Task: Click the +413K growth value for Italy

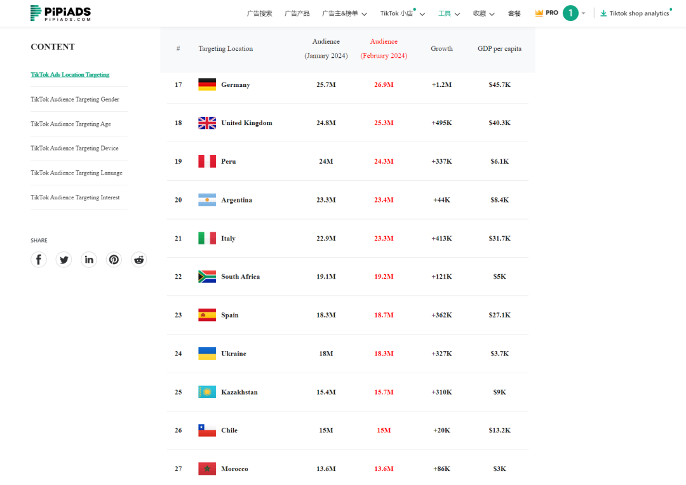Action: click(442, 238)
